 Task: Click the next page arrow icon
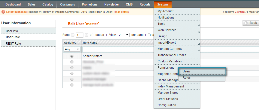pos(86,35)
